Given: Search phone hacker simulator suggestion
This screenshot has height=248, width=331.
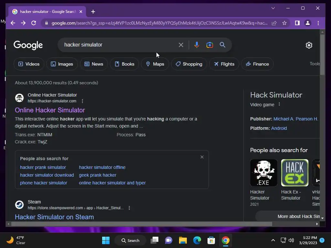Looking at the screenshot, I should [x=44, y=183].
